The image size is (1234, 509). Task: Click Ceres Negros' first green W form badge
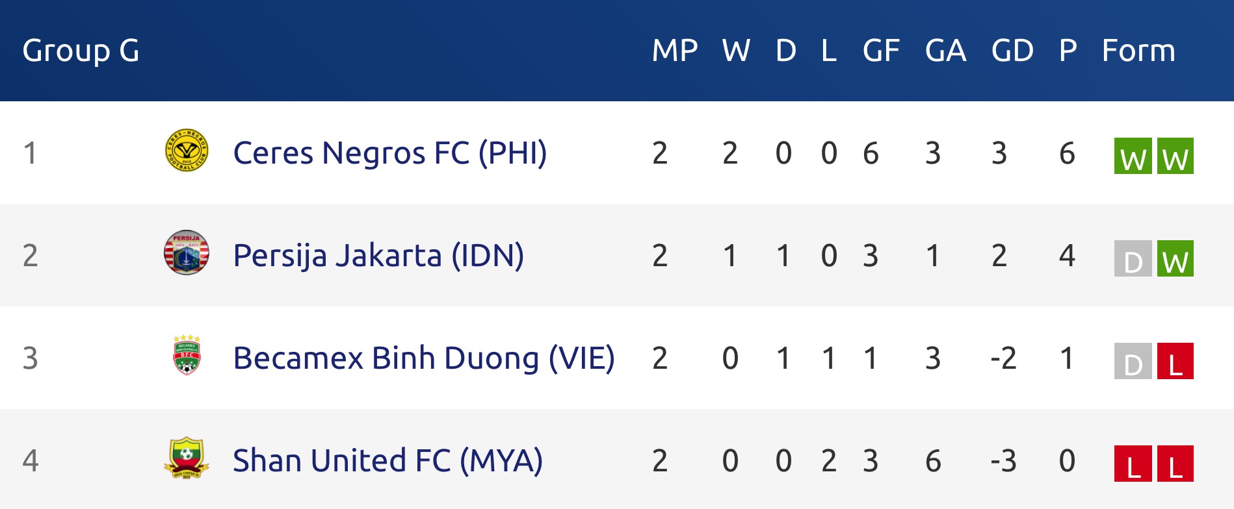(x=1133, y=156)
